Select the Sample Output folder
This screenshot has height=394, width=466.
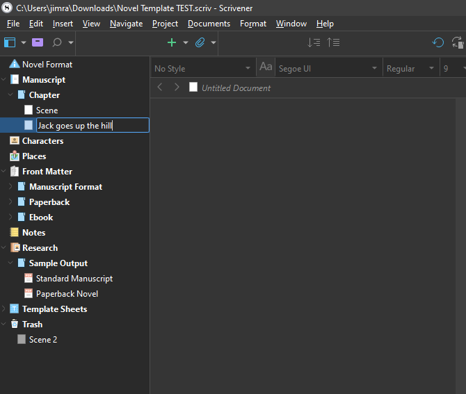click(58, 263)
